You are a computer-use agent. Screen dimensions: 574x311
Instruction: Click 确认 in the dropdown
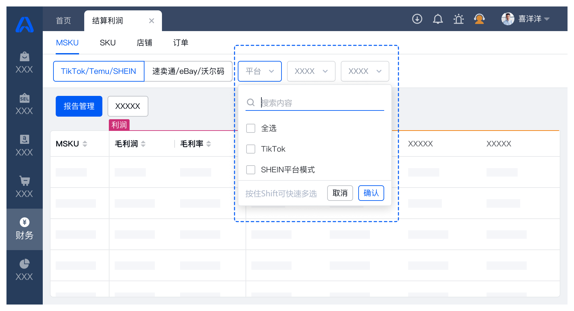[x=371, y=193]
